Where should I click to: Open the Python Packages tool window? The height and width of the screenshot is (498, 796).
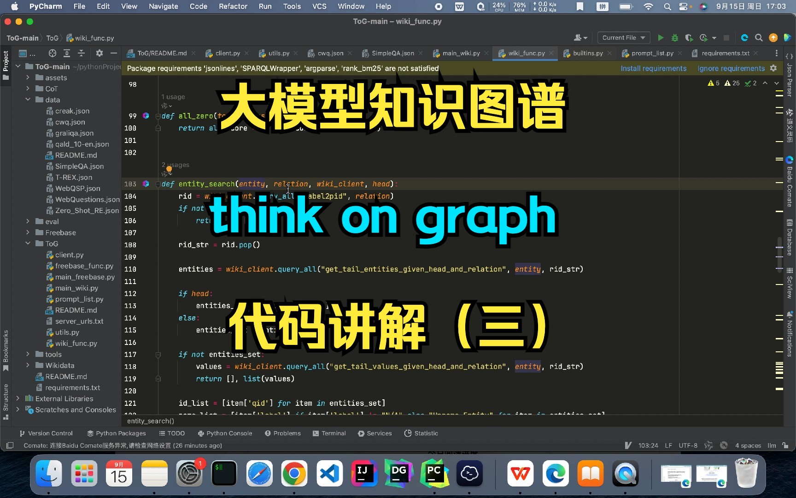coord(117,433)
